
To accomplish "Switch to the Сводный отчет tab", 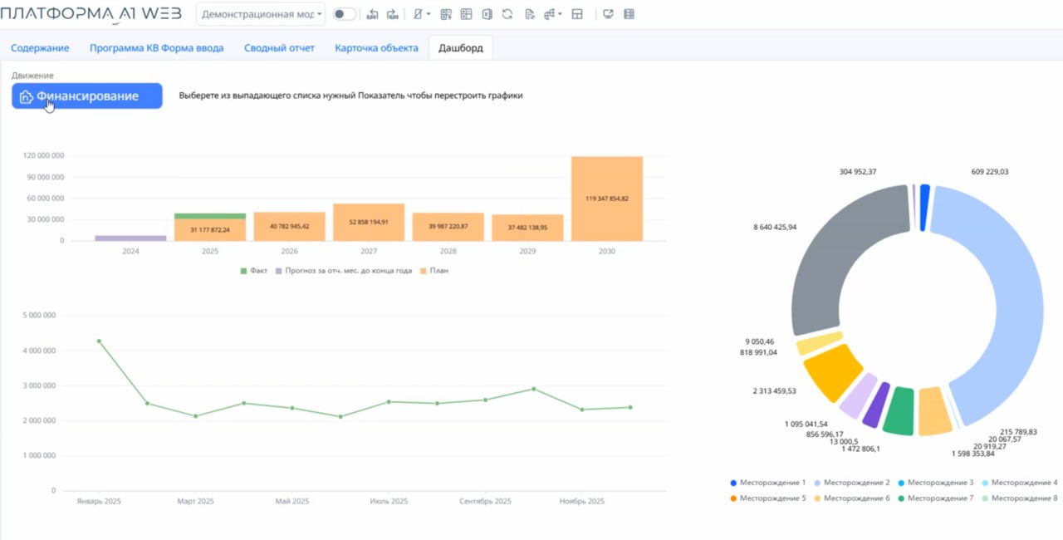I will tap(279, 48).
